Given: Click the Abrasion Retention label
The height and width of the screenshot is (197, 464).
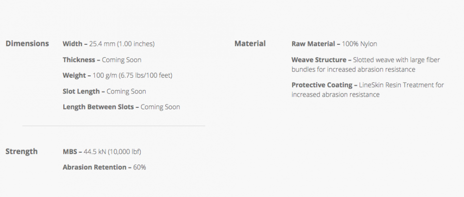Looking at the screenshot, I should tap(94, 167).
